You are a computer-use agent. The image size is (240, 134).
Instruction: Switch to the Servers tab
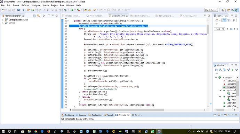[137, 115]
